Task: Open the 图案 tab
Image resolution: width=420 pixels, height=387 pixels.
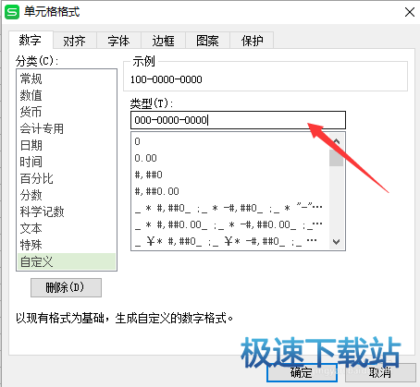Action: tap(207, 41)
